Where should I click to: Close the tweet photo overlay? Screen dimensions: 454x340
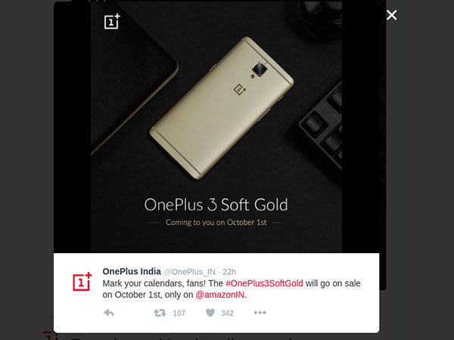(391, 15)
